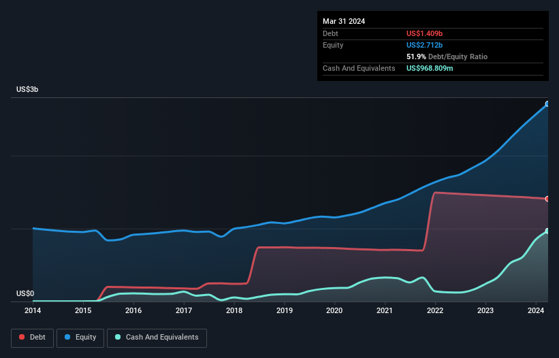Screen dimensions: 559x358
Task: Click the teal Cash data point marker
Action: pyautogui.click(x=547, y=231)
